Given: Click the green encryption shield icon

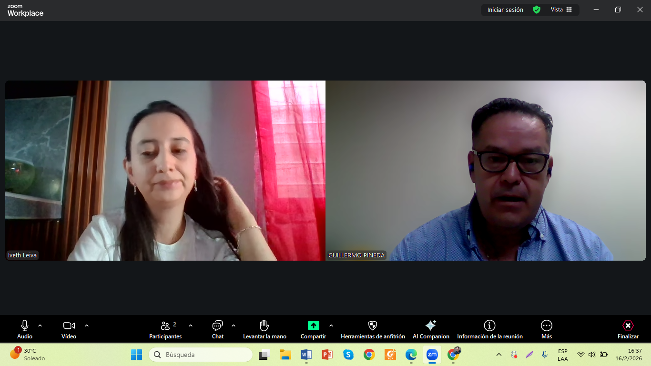Looking at the screenshot, I should [x=537, y=10].
